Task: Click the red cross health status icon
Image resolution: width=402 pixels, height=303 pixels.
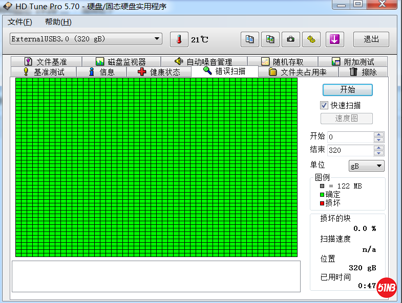Action: tap(142, 72)
